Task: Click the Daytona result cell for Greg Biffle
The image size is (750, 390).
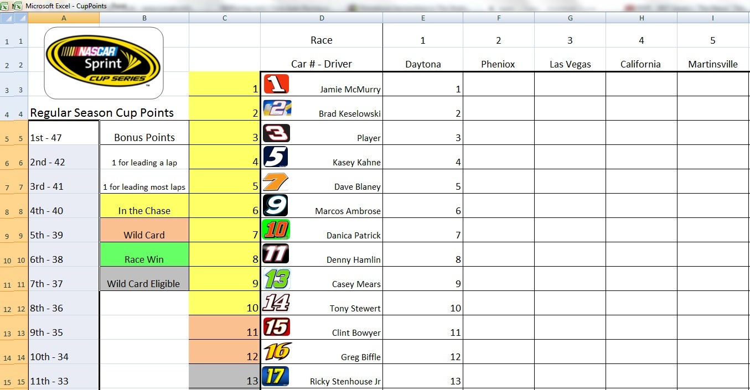Action: pos(423,352)
